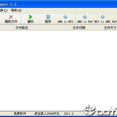The image size is (117, 117).
Task: Convert using AMR to WAV arrow icon
Action: point(85,17)
